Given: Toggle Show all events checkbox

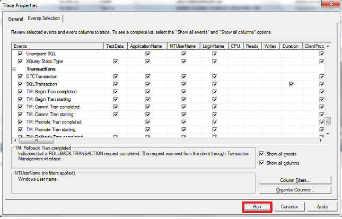Looking at the screenshot, I should point(262,154).
